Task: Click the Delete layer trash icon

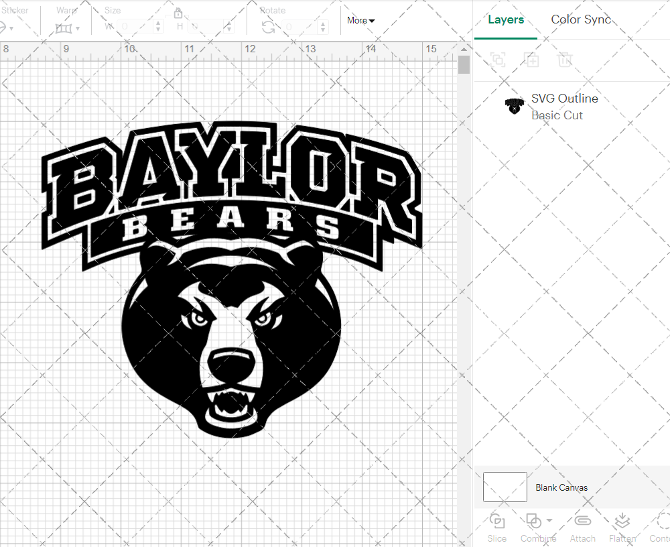Action: pyautogui.click(x=565, y=60)
